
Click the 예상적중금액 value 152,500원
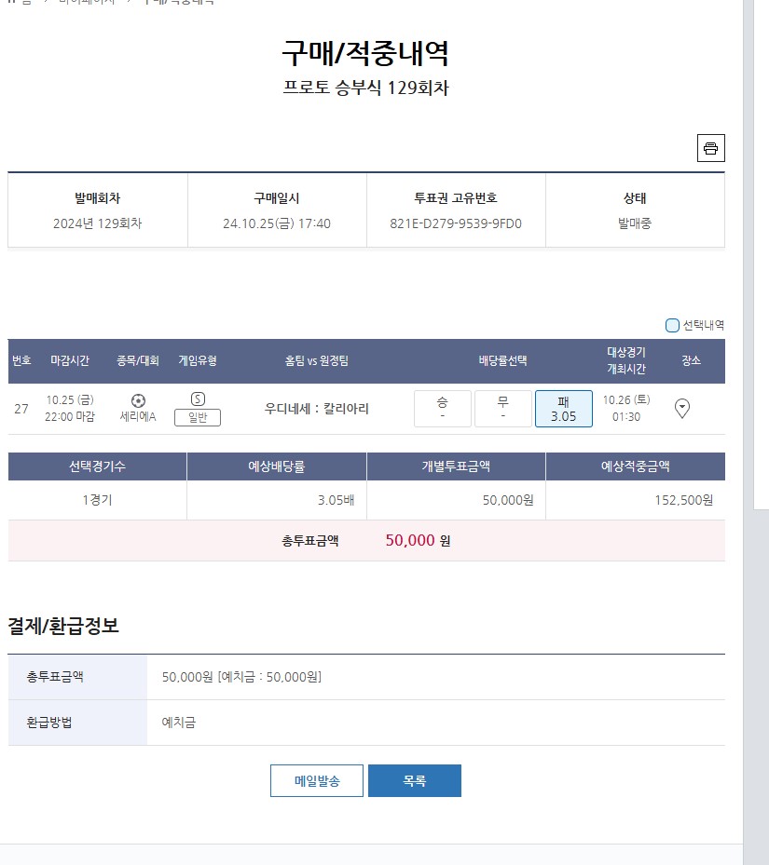pos(683,500)
